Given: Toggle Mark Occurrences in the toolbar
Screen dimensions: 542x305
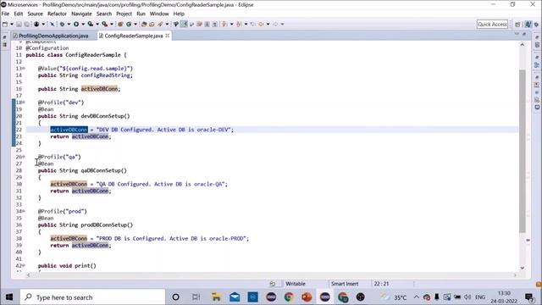Looking at the screenshot, I should pyautogui.click(x=184, y=25).
